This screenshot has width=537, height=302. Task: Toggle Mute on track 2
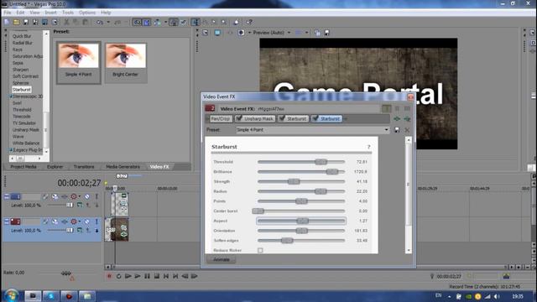point(87,221)
